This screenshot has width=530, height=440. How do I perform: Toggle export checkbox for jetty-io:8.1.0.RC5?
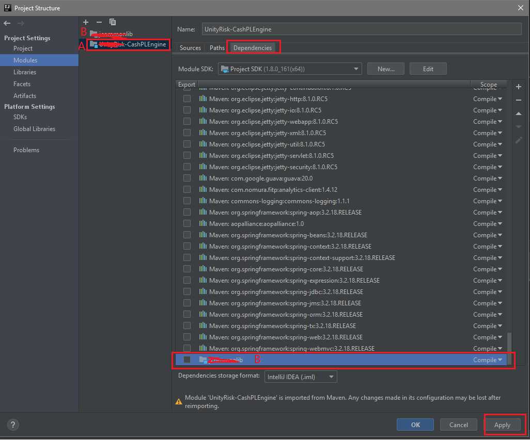click(187, 110)
